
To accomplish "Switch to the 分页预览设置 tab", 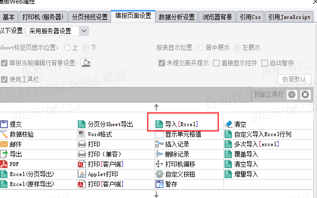I will tap(89, 17).
